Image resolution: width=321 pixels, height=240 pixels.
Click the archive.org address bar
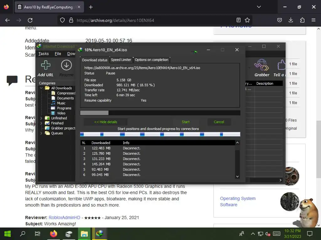point(155,20)
